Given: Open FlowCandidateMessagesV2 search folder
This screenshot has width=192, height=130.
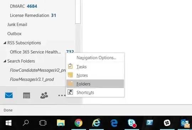Looking at the screenshot, I should 38,70.
